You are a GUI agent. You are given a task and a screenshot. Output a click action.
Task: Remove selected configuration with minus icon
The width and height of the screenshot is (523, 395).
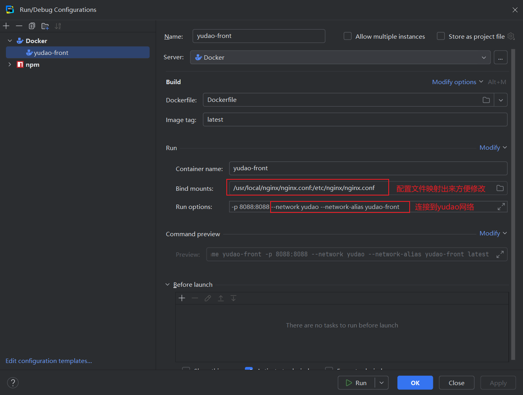tap(19, 26)
